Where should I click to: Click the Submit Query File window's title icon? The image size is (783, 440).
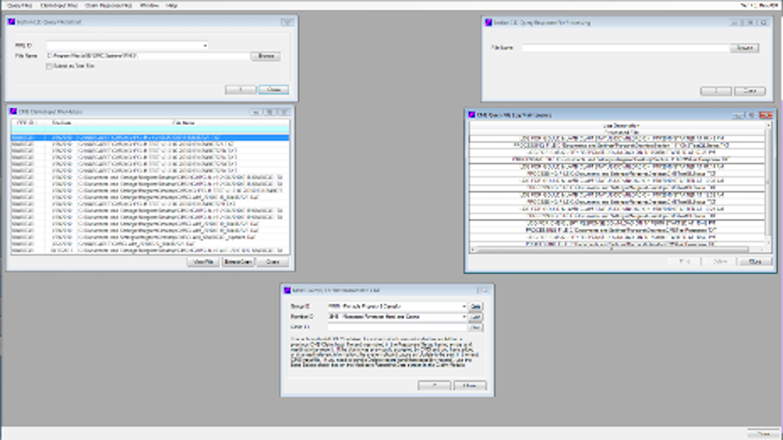tap(11, 22)
